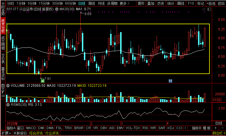Open the RSMS indicator dropdown arrow
This screenshot has height=136, width=226.
click(8, 105)
